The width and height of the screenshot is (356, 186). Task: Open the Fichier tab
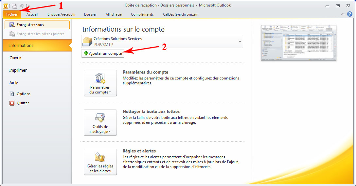click(x=12, y=14)
